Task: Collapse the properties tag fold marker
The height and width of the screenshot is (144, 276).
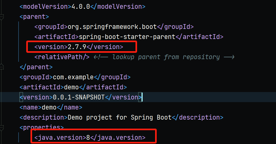Action: coord(1,128)
